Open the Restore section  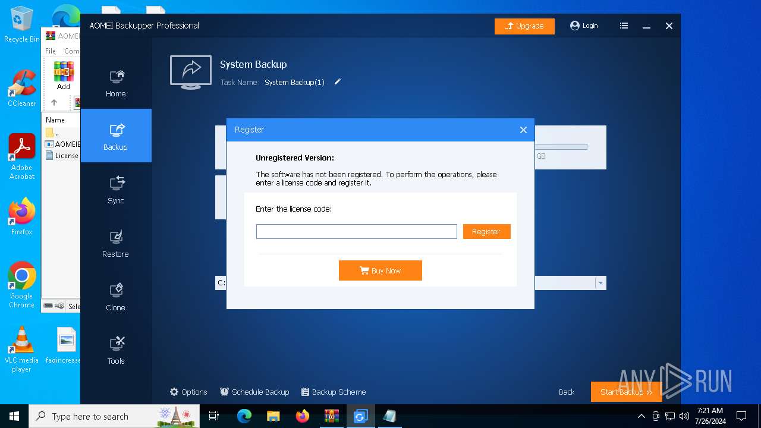tap(115, 243)
